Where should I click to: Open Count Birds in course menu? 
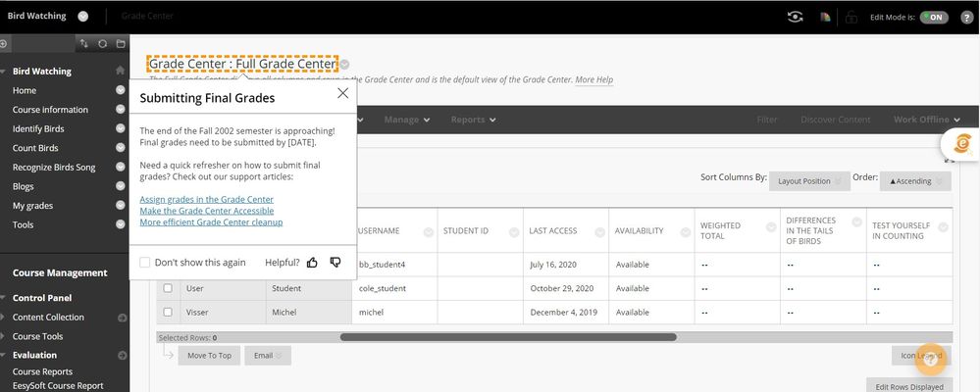35,148
